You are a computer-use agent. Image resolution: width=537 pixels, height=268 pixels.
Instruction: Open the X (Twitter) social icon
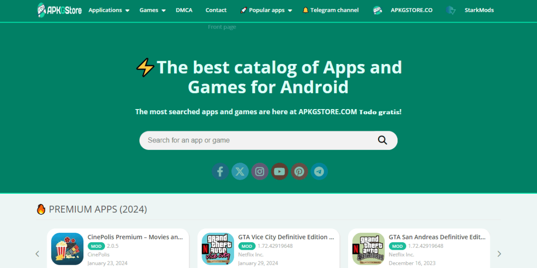coord(240,172)
